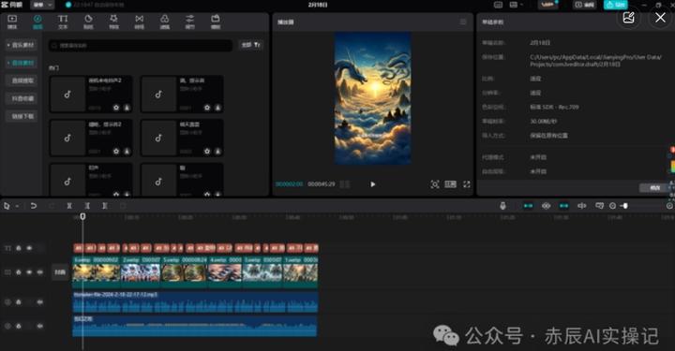This screenshot has width=675, height=351.
Task: Click the timeline playhead marker
Action: 82,216
